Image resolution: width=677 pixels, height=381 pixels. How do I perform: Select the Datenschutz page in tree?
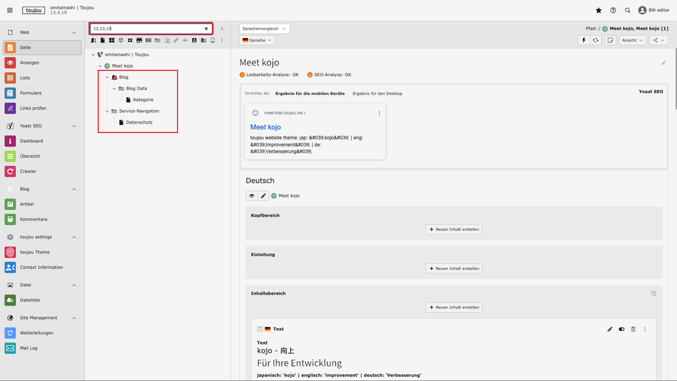pos(139,122)
